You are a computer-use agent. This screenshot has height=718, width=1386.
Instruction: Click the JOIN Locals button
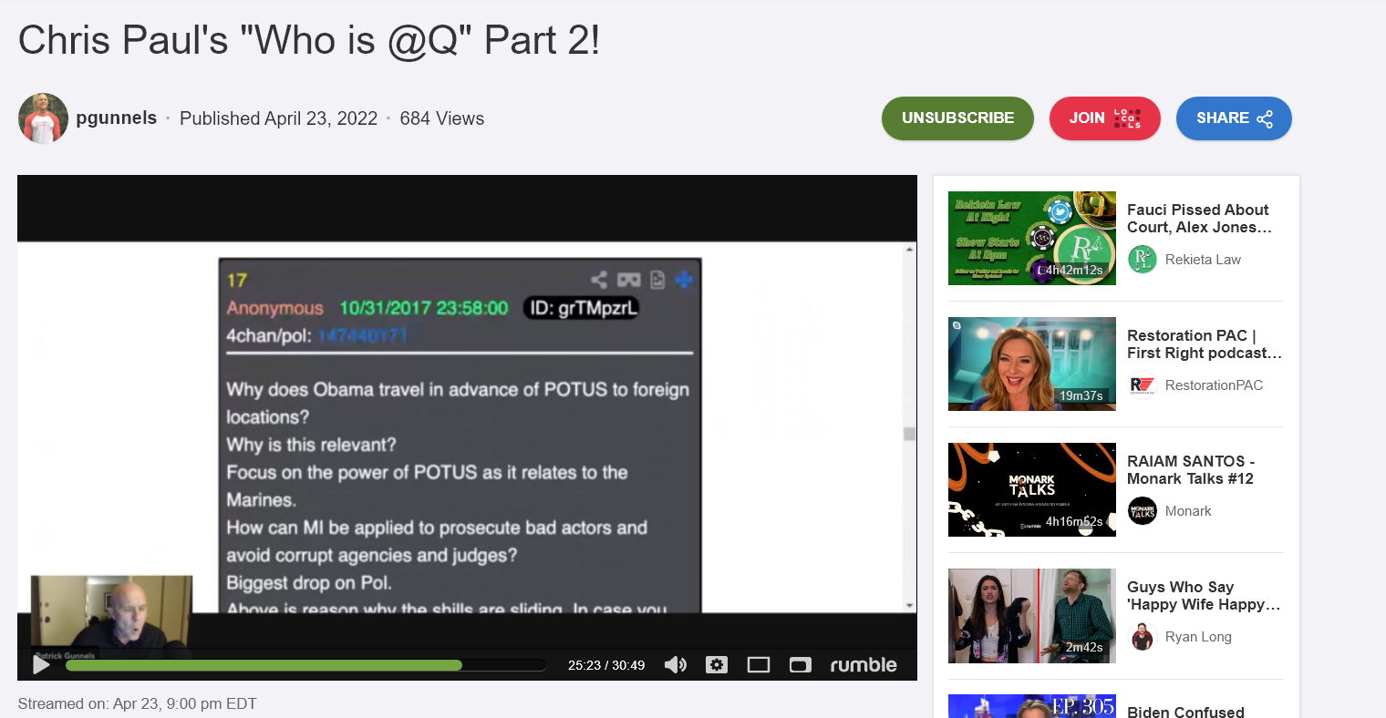[x=1104, y=118]
